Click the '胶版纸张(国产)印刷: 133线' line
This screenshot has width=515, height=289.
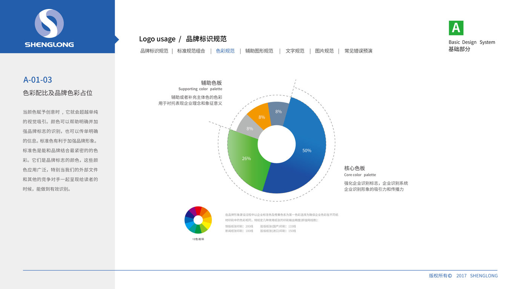tap(278, 226)
